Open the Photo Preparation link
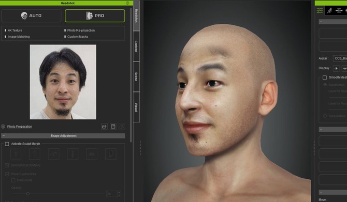 (20, 127)
